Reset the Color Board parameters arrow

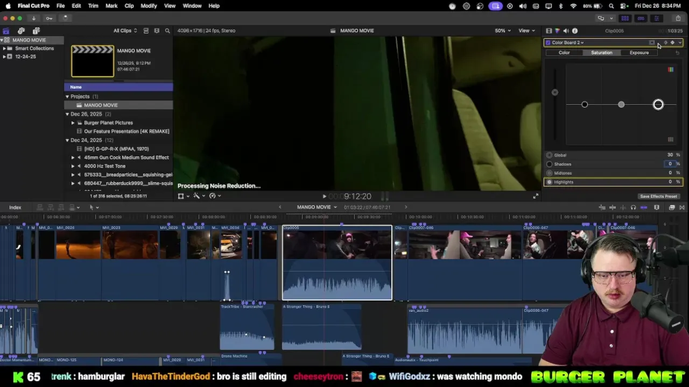coord(677,53)
